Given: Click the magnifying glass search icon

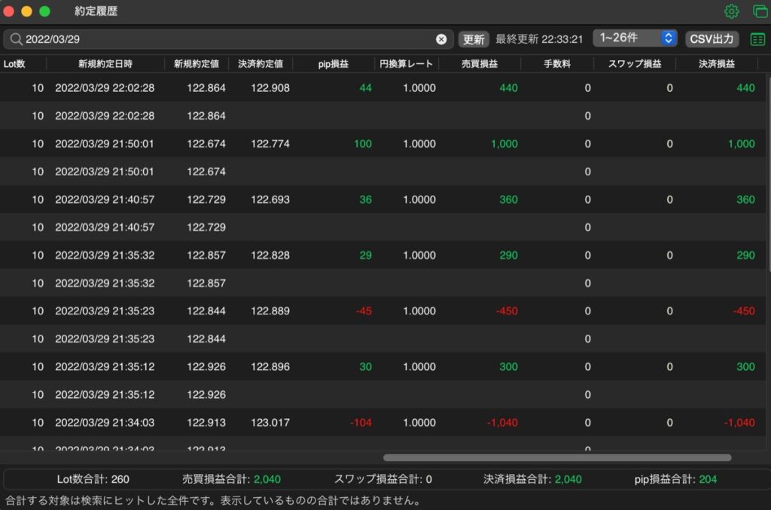Looking at the screenshot, I should click(17, 39).
